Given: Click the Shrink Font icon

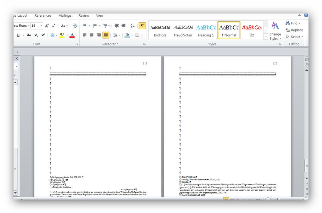Looking at the screenshot, I should click(53, 26).
